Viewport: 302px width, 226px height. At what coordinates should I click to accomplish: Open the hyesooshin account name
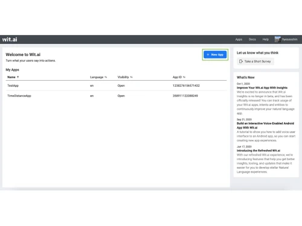point(289,39)
